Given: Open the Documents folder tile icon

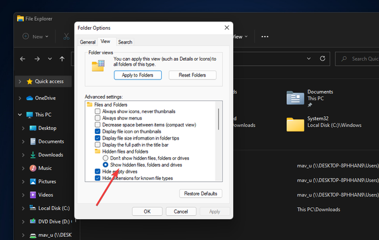Looking at the screenshot, I should tap(295, 98).
